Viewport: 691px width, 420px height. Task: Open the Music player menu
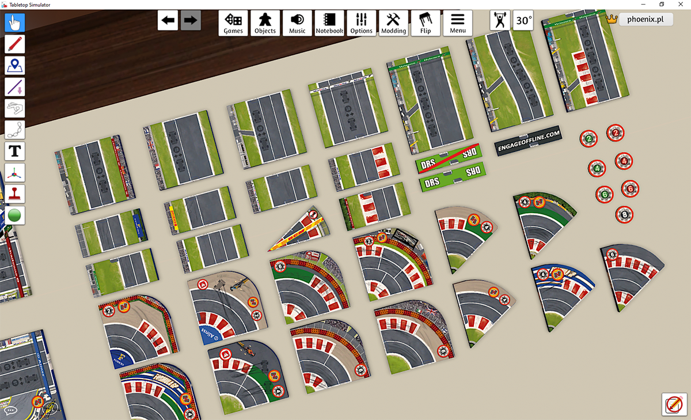298,23
